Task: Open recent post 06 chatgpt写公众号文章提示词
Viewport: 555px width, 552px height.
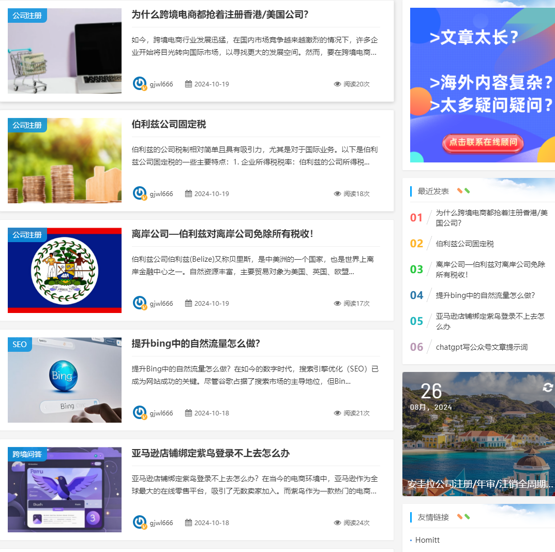Action: coord(481,347)
